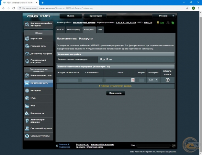Open the firmware version link

pos(126,23)
